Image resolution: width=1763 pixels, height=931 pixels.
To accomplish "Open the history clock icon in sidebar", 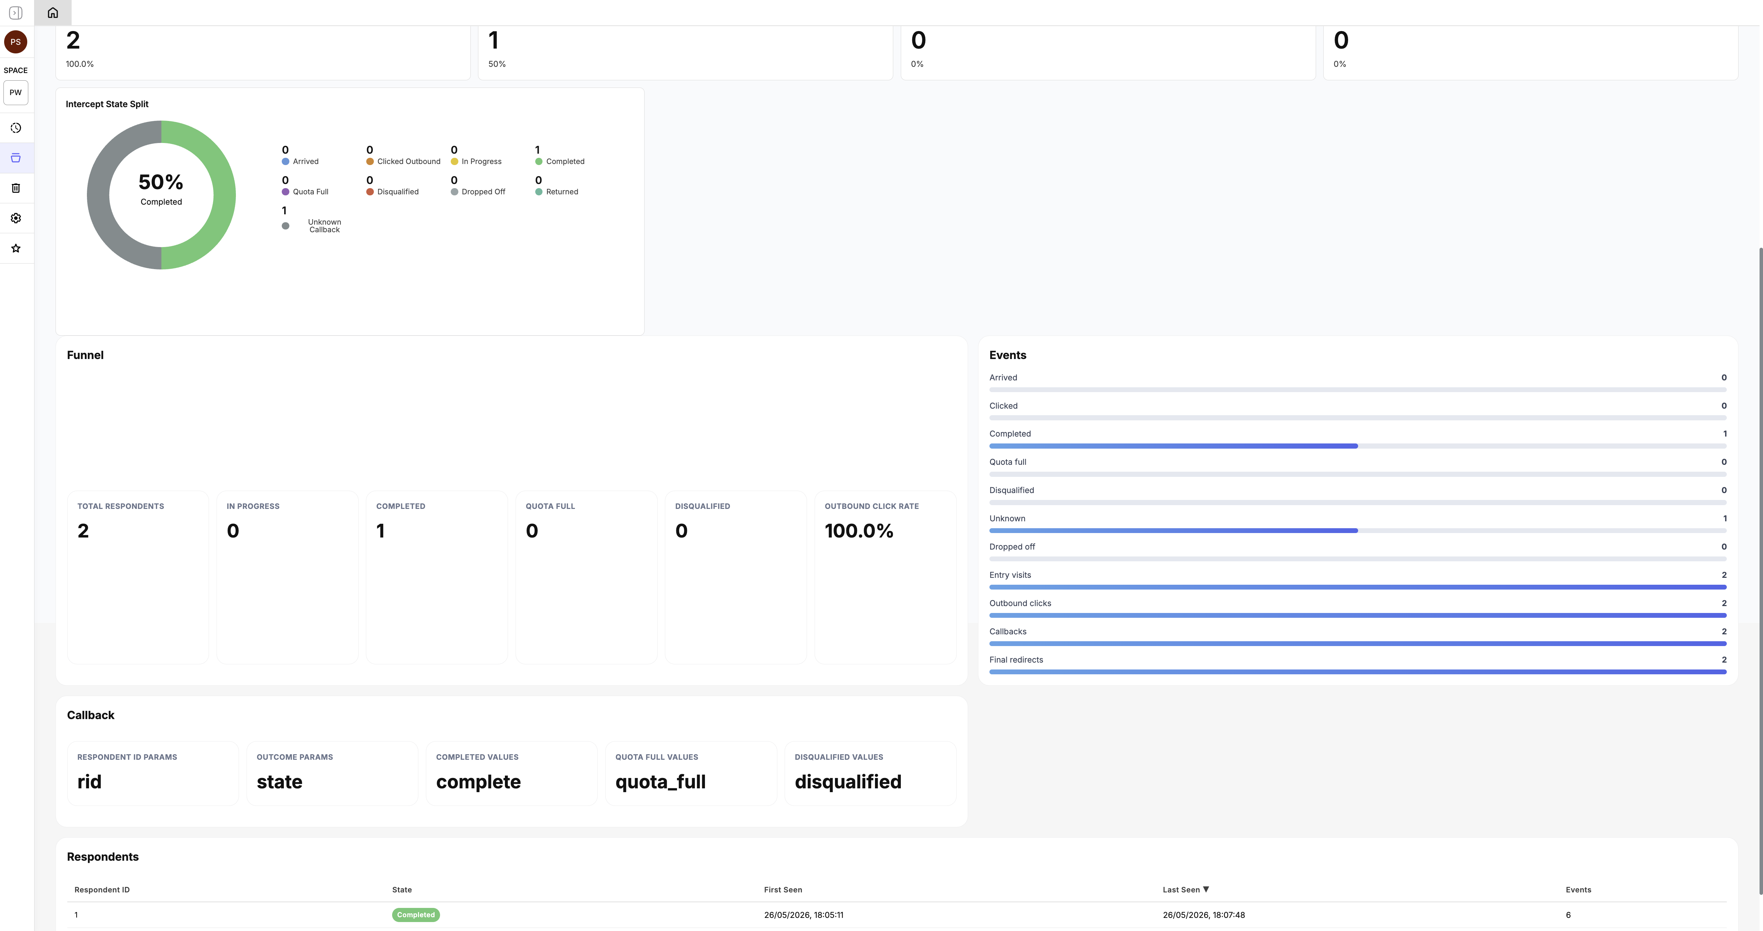I will (x=16, y=128).
